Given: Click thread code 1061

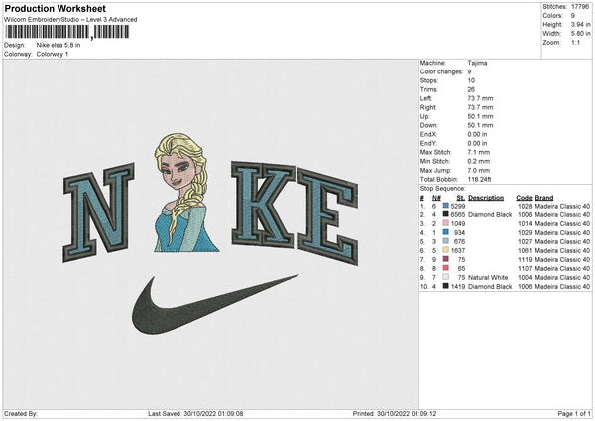Looking at the screenshot, I should (525, 250).
